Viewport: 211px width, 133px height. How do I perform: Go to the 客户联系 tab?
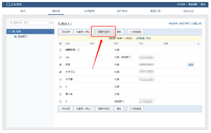tap(122, 11)
